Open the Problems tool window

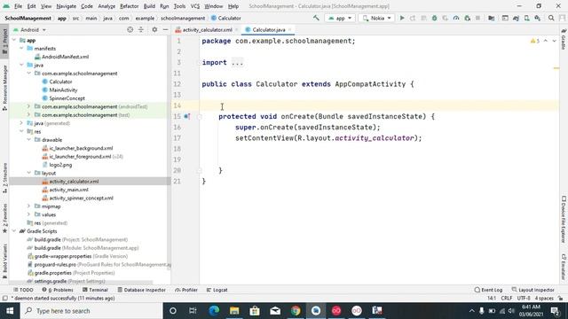point(57,290)
